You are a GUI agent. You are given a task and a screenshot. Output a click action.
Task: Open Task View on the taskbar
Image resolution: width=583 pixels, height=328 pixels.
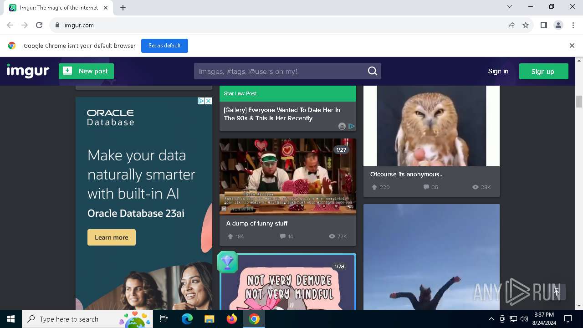point(164,319)
